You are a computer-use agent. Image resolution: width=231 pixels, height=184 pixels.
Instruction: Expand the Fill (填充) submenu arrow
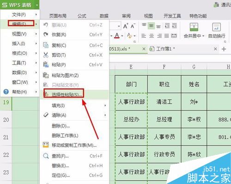point(105,105)
